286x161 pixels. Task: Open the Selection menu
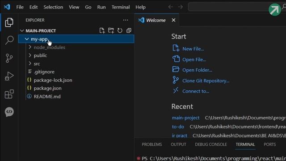53,7
